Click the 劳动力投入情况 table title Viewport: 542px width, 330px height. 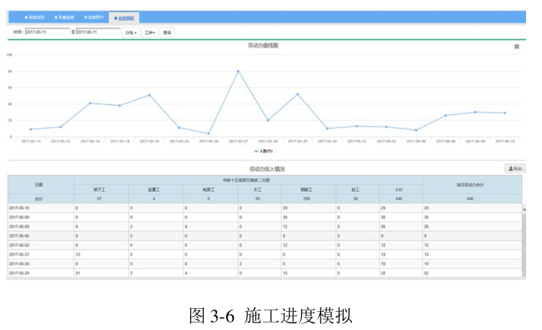[x=267, y=169]
